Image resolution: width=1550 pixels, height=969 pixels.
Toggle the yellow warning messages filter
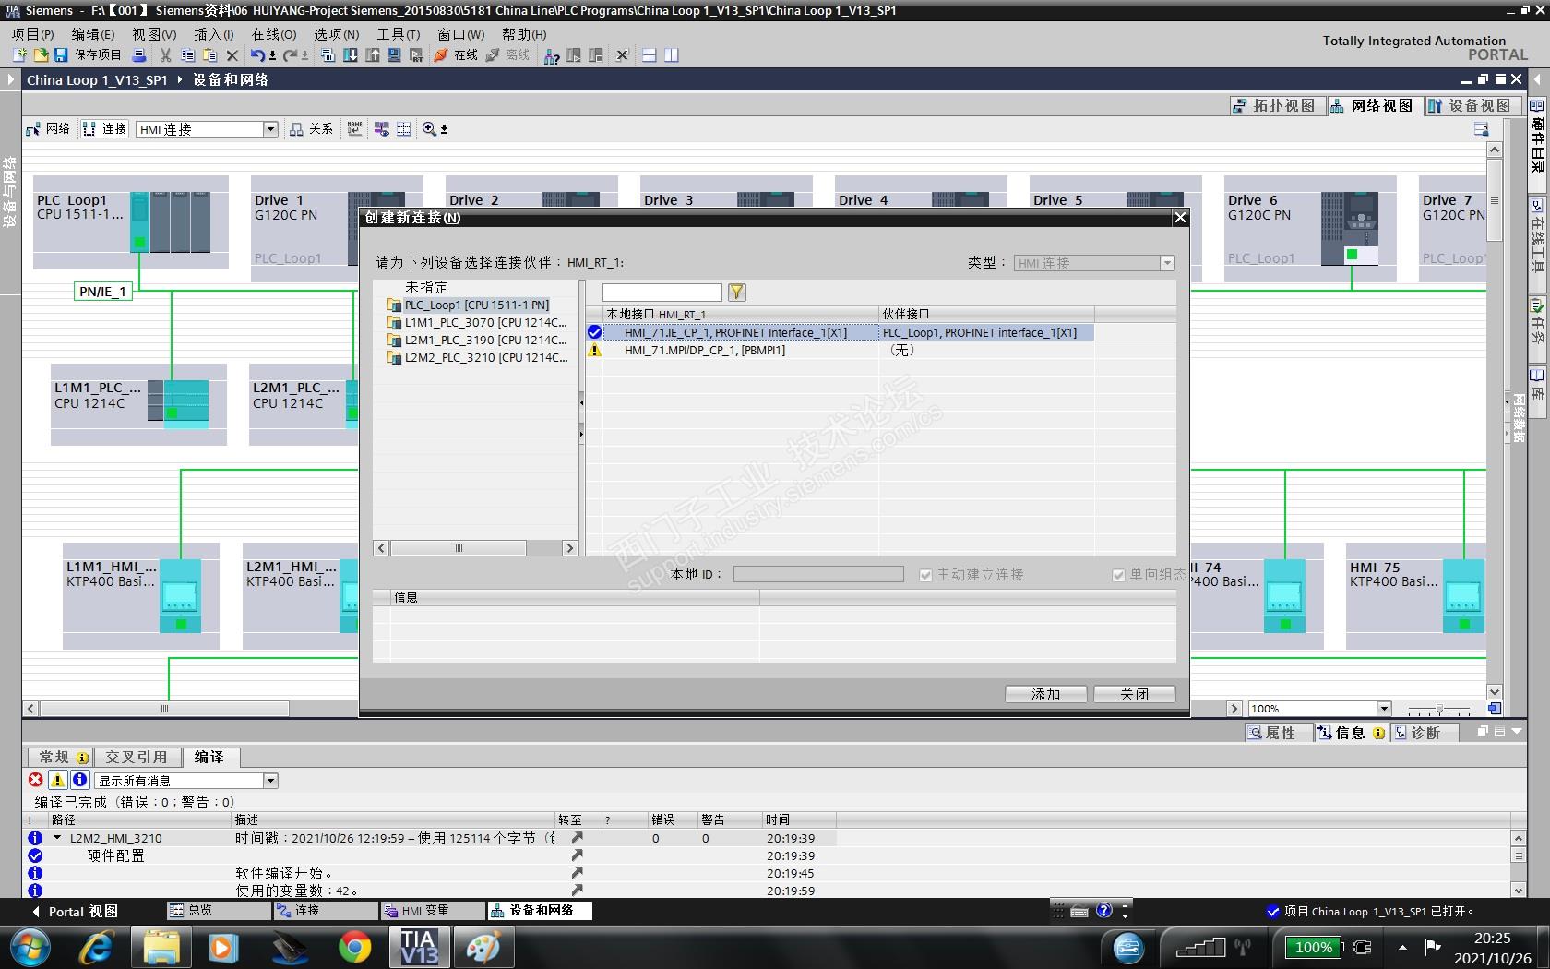pyautogui.click(x=57, y=781)
